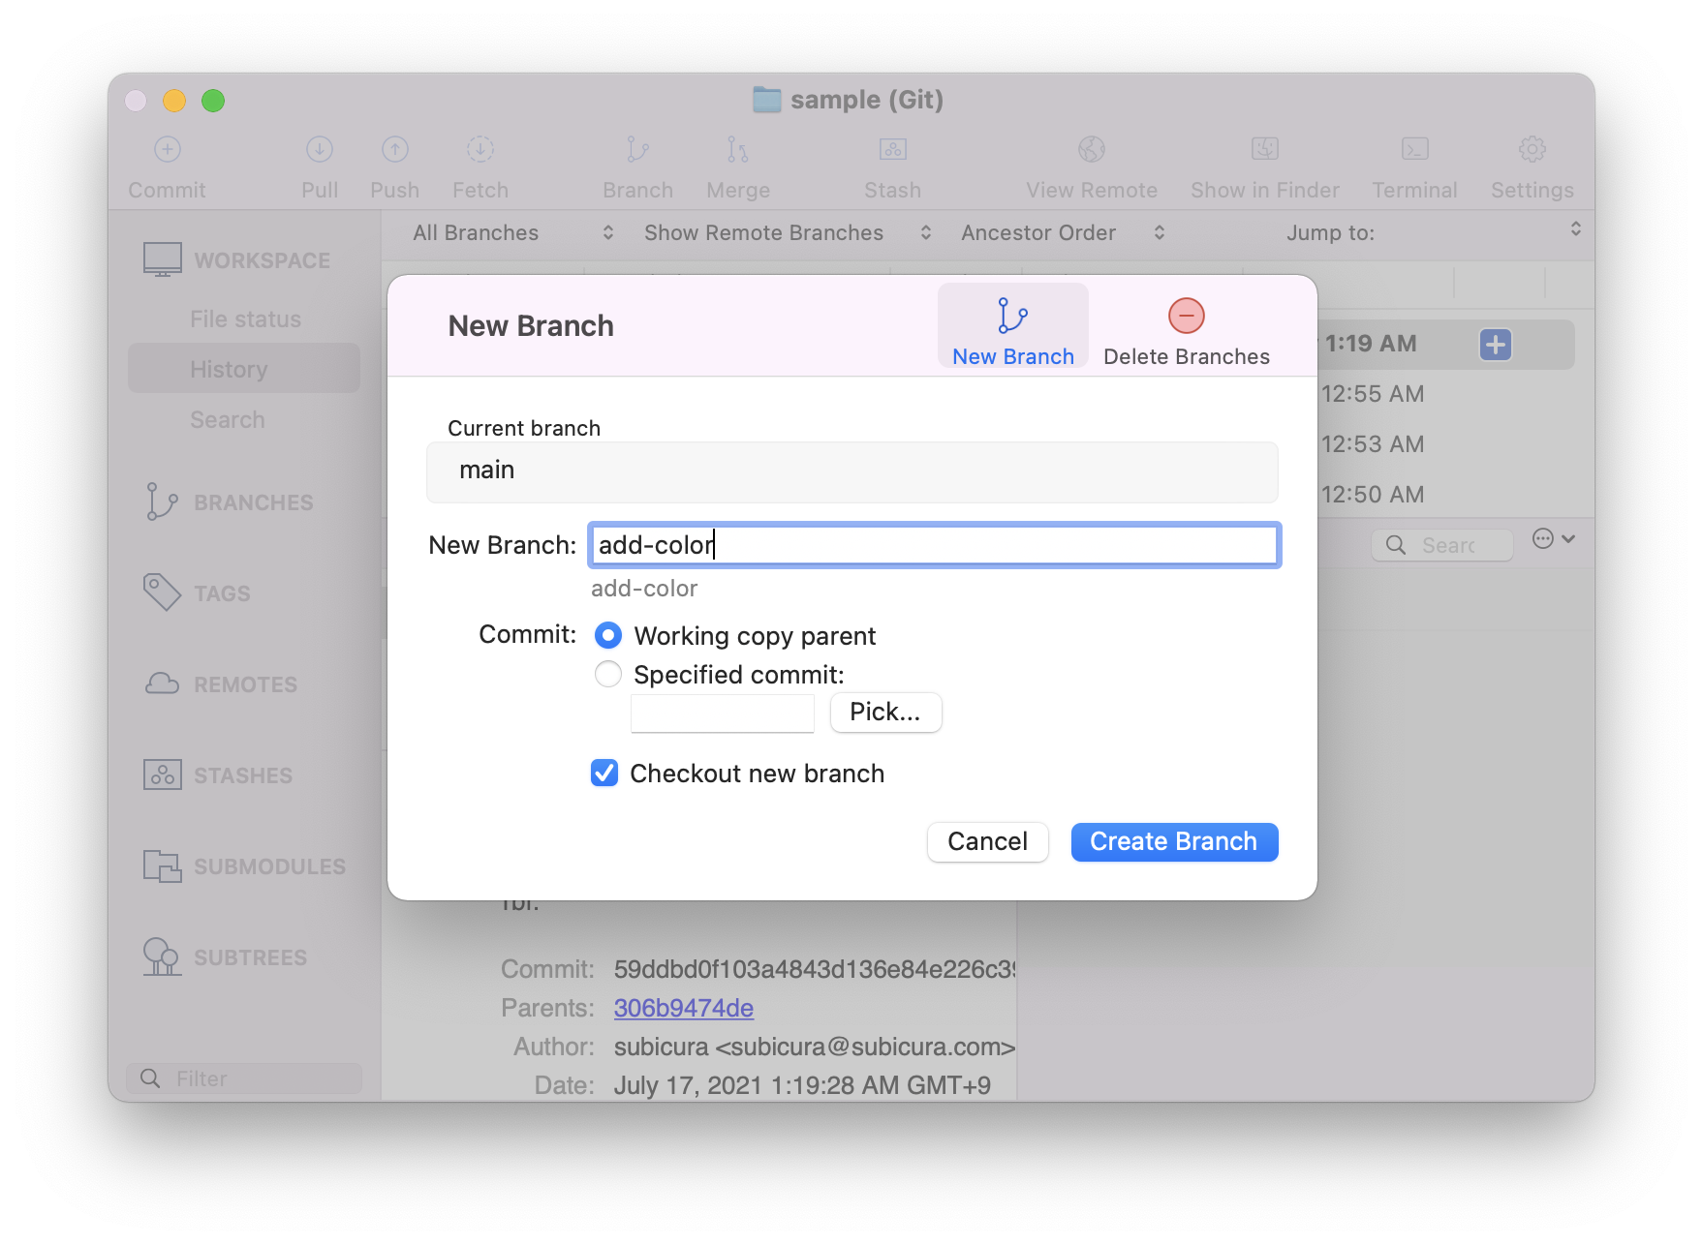
Task: Click the Create Branch button
Action: tap(1174, 841)
